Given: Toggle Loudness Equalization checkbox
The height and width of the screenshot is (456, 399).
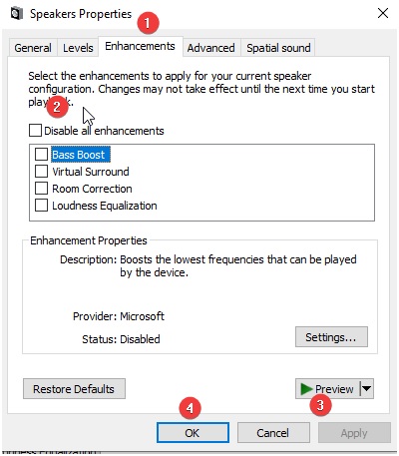Looking at the screenshot, I should coord(41,206).
